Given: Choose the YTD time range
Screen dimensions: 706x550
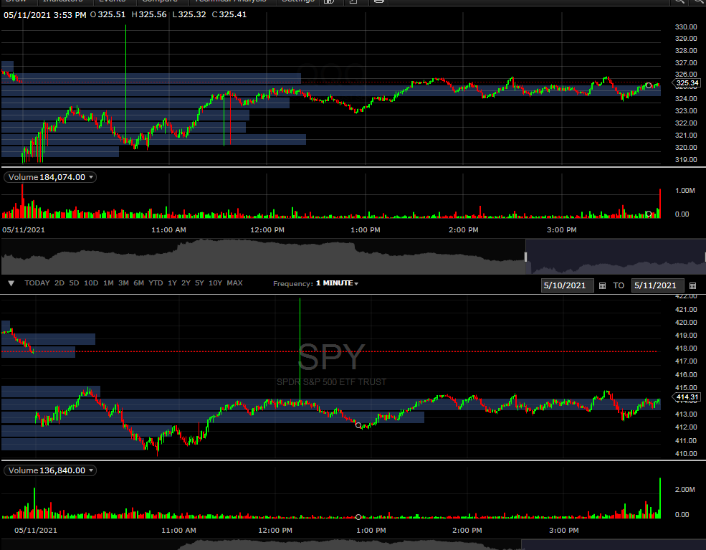Looking at the screenshot, I should pyautogui.click(x=156, y=283).
